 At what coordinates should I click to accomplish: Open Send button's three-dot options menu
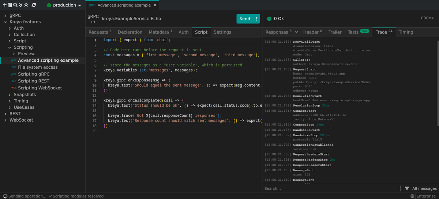point(256,19)
